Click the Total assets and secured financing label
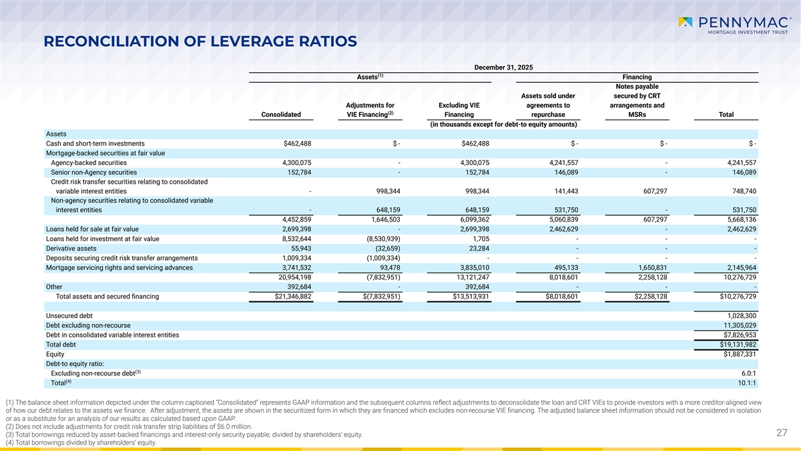 [x=107, y=297]
